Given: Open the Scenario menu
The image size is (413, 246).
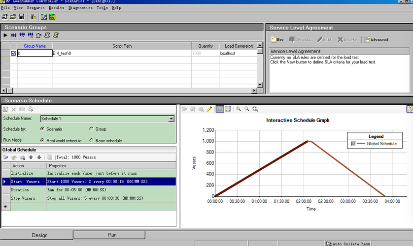Looking at the screenshot, I should click(x=35, y=8).
